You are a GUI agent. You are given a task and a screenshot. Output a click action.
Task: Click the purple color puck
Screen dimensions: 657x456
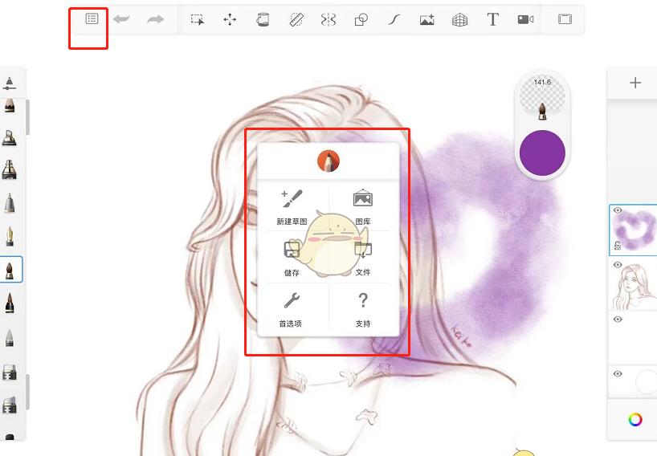click(x=542, y=153)
